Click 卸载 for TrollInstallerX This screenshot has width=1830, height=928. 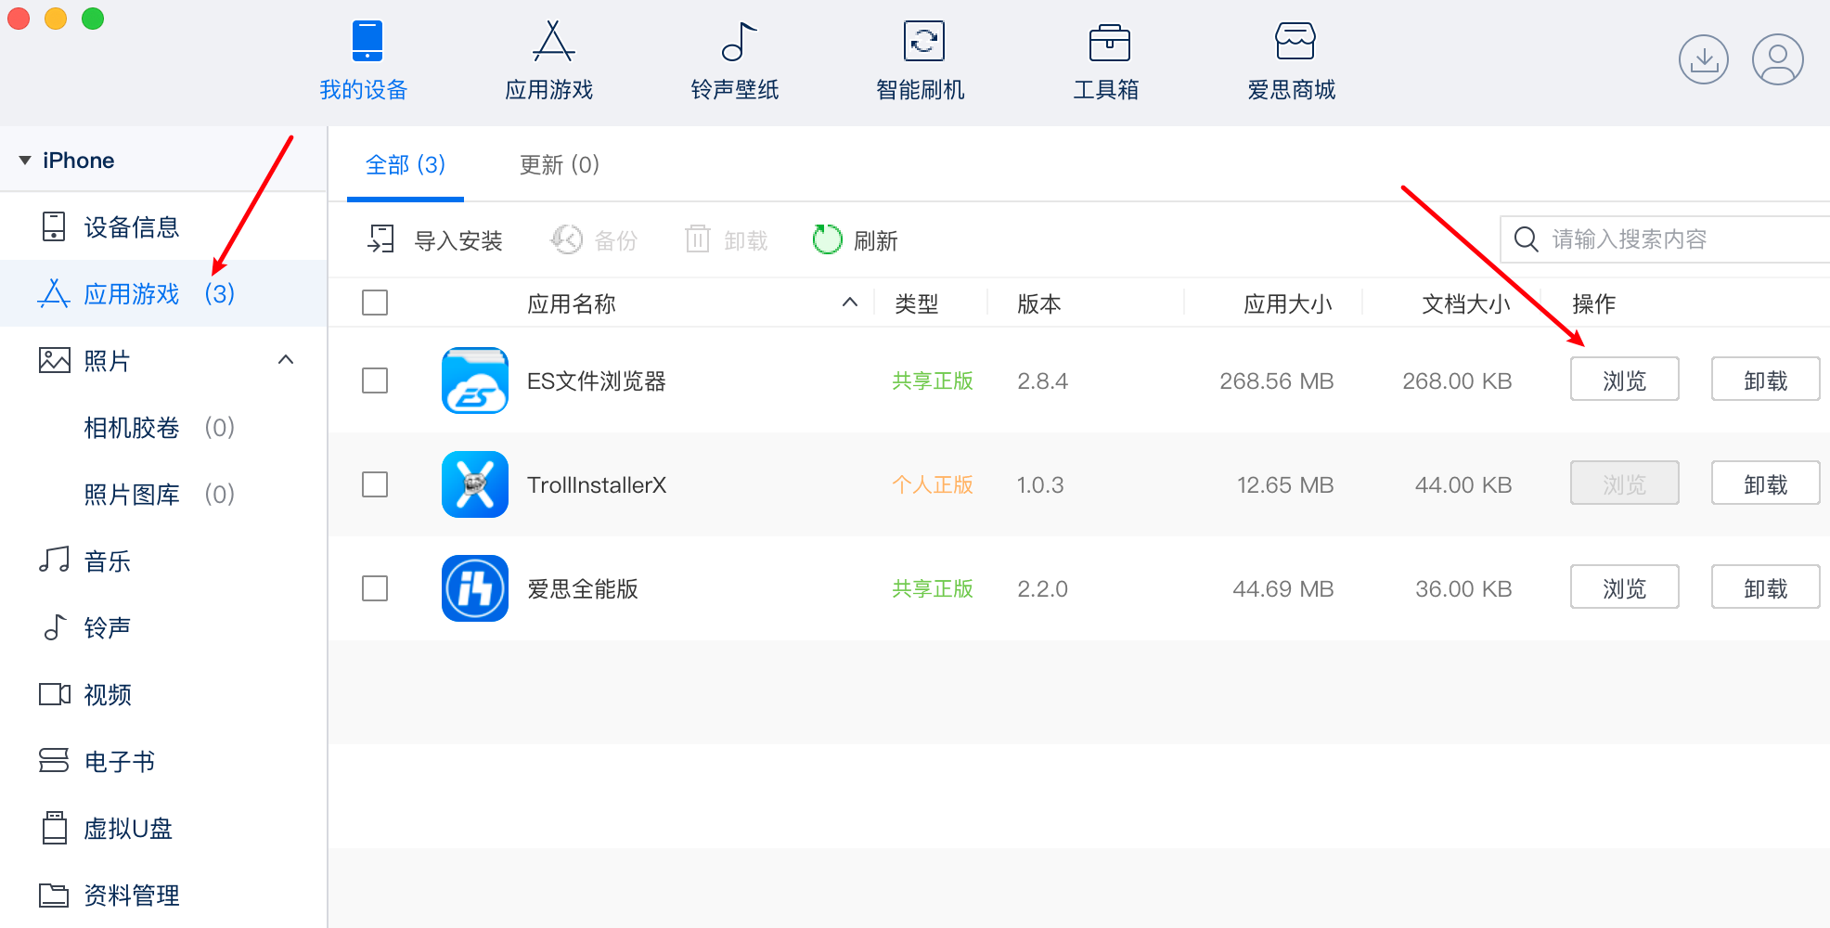point(1765,483)
